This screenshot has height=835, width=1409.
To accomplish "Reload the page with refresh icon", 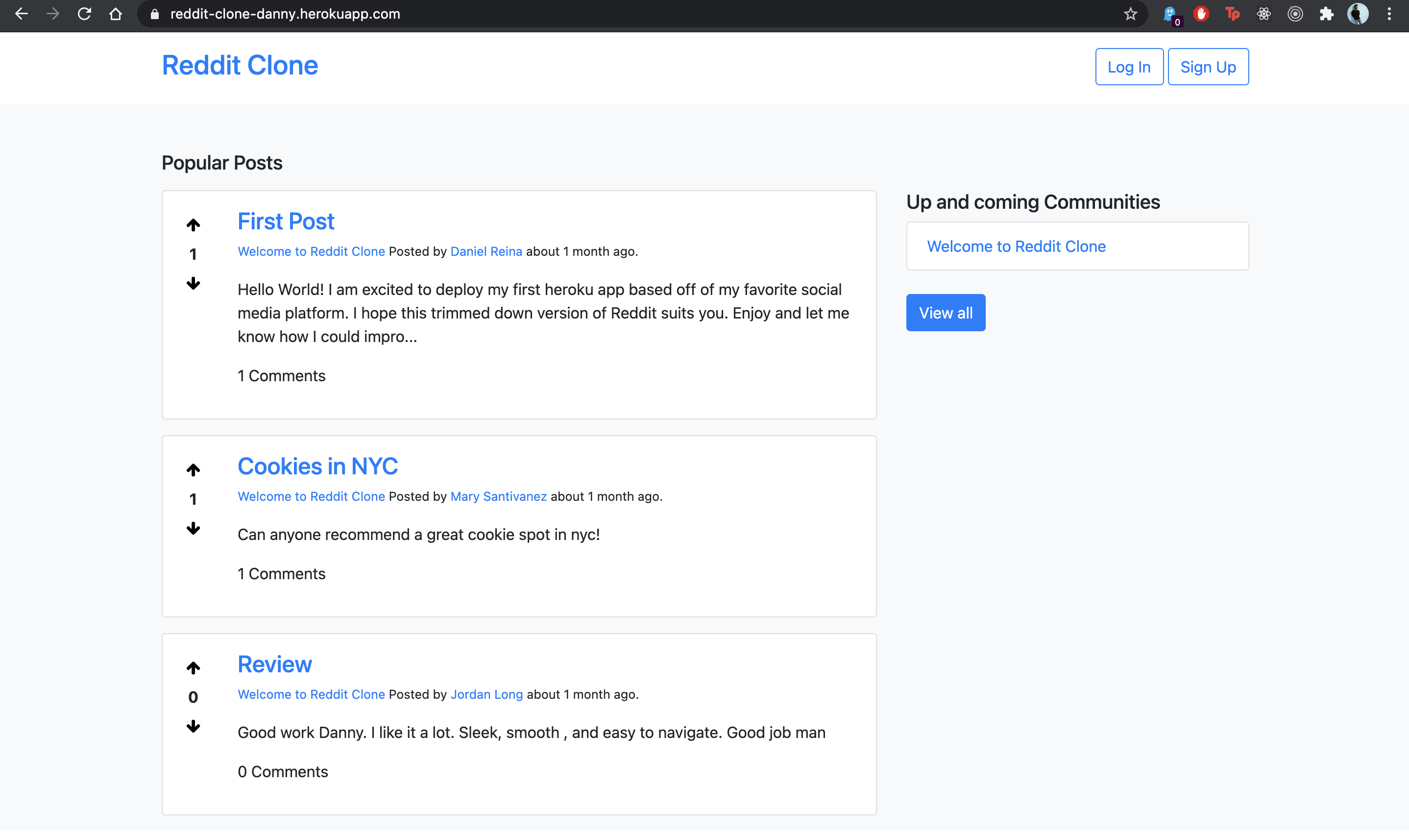I will tap(84, 14).
